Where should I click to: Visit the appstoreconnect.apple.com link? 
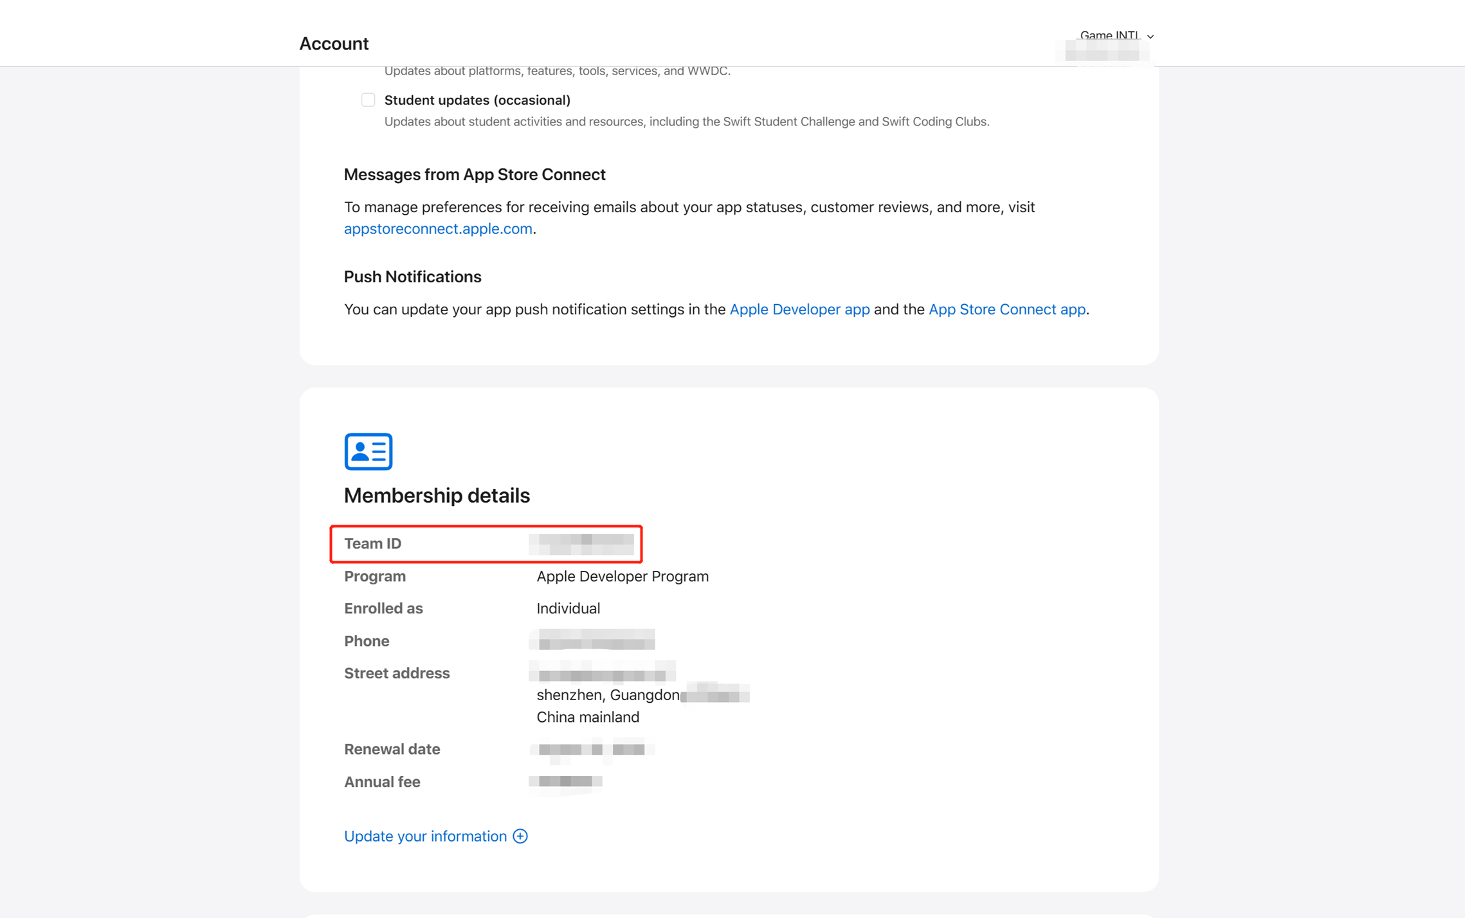(438, 228)
